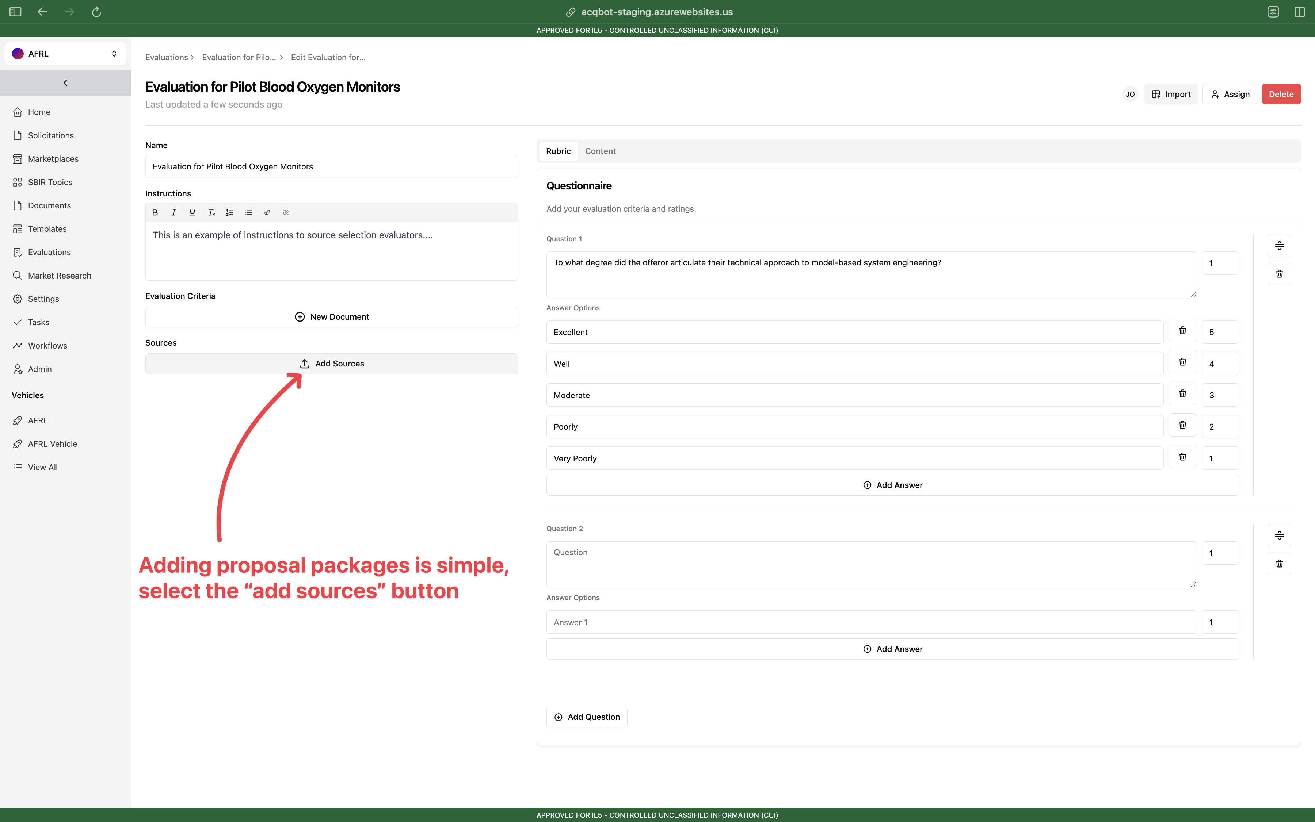Click the Very Poorly answer text field
Image resolution: width=1315 pixels, height=822 pixels.
tap(854, 458)
